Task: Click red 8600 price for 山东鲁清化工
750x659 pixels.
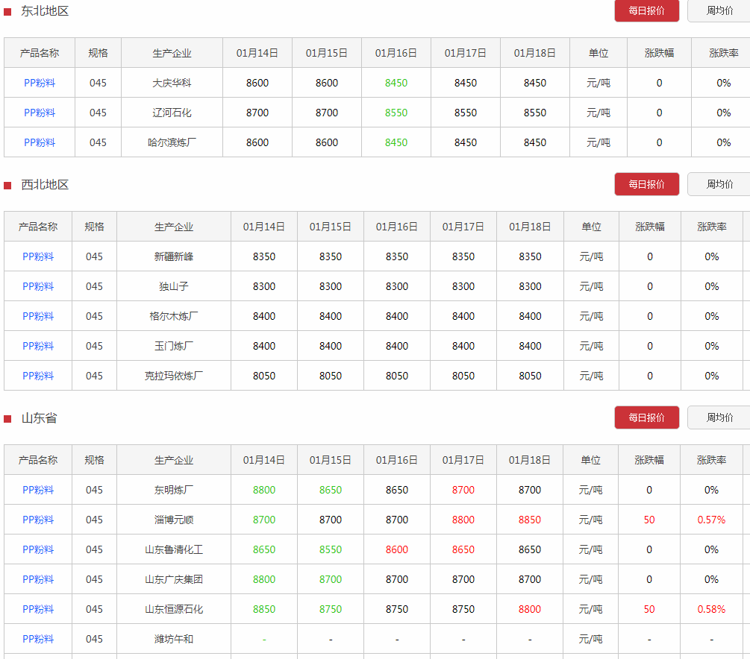Action: 396,549
